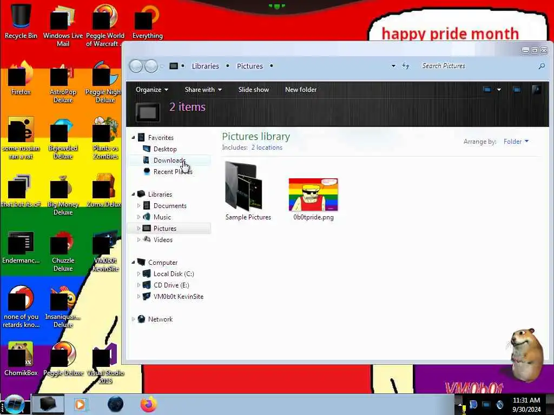Select Bejeweled Deluxe desktop icon

coord(63,138)
